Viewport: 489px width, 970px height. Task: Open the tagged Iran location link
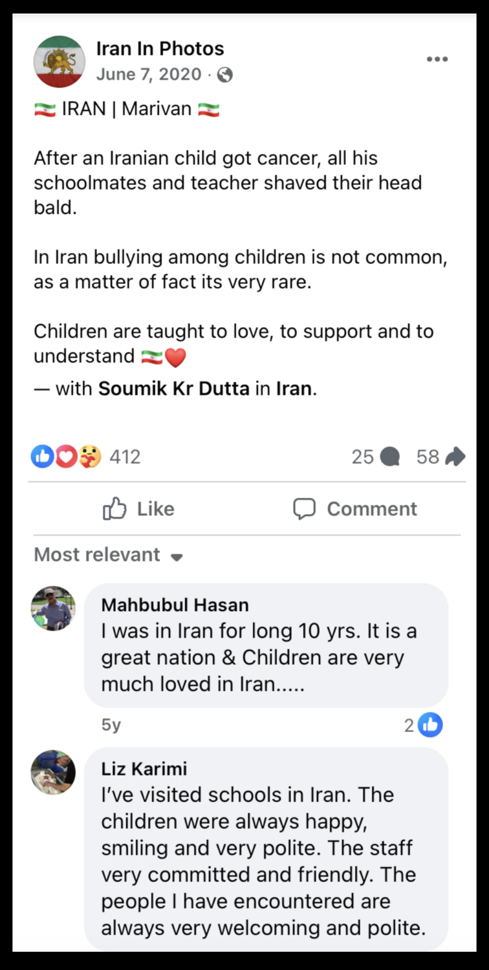(294, 389)
